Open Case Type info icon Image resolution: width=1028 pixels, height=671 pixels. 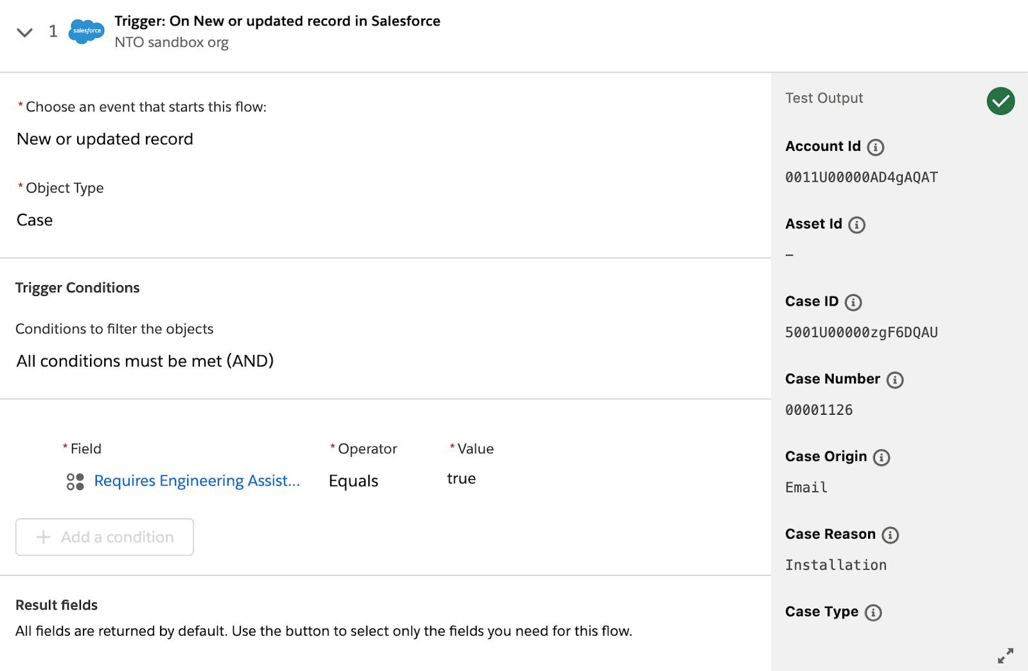[873, 613]
